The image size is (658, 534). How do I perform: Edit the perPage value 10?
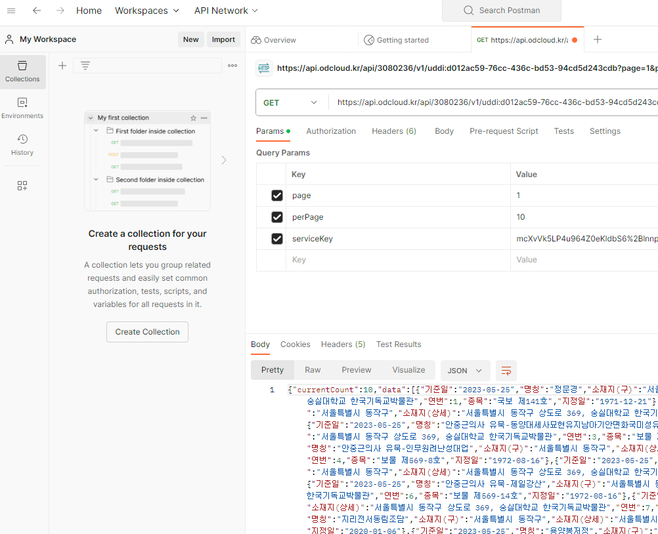click(584, 217)
